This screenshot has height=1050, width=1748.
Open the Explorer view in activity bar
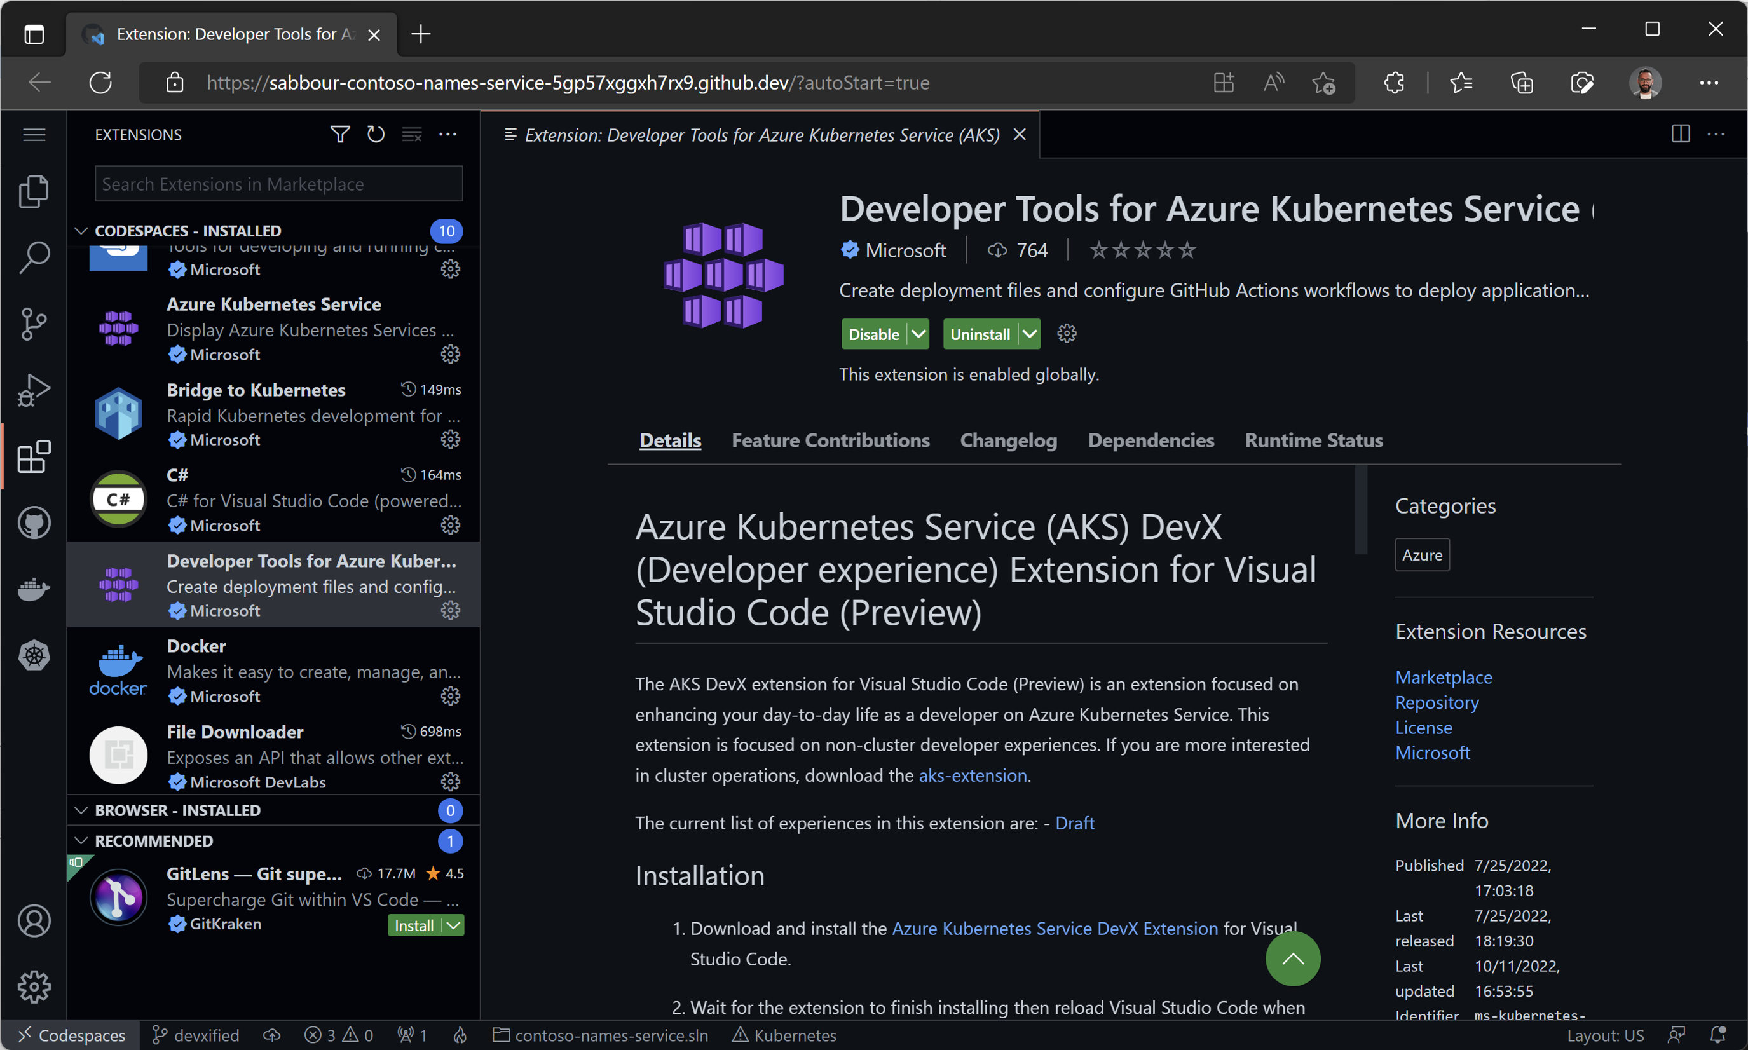33,191
